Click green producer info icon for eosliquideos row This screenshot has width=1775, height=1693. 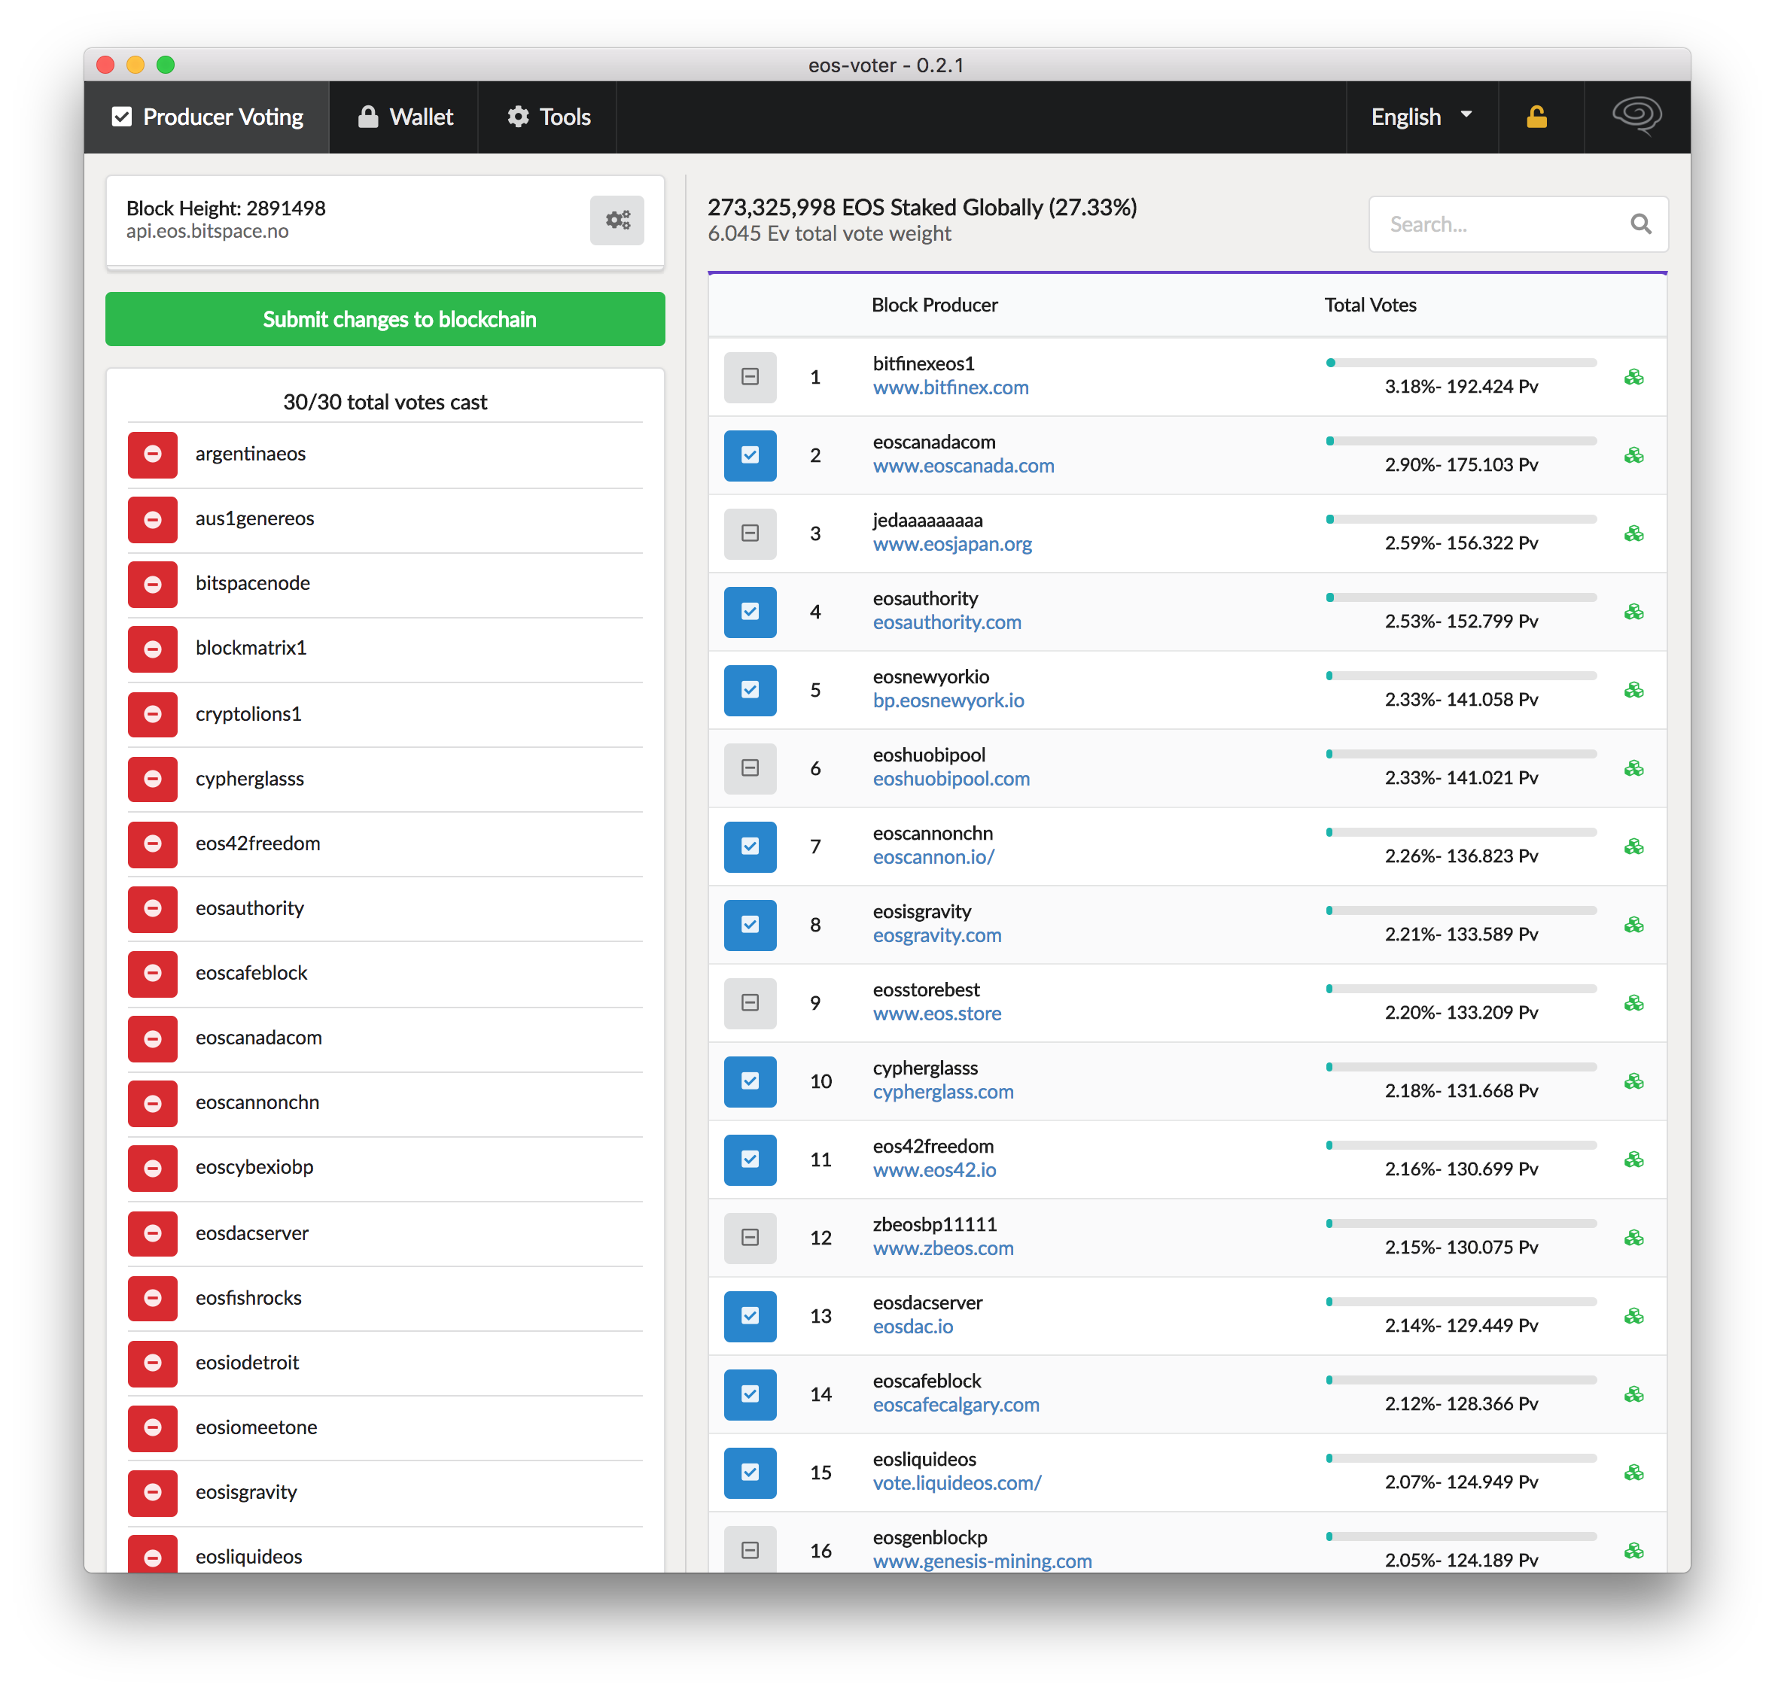point(1633,1473)
